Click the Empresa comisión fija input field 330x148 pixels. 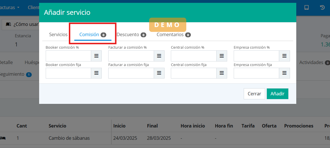point(256,73)
